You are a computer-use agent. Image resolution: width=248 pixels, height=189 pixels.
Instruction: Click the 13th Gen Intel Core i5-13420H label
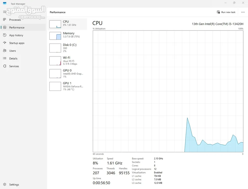218,24
